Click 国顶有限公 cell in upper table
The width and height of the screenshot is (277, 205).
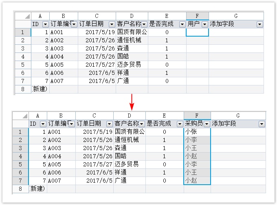click(x=132, y=32)
